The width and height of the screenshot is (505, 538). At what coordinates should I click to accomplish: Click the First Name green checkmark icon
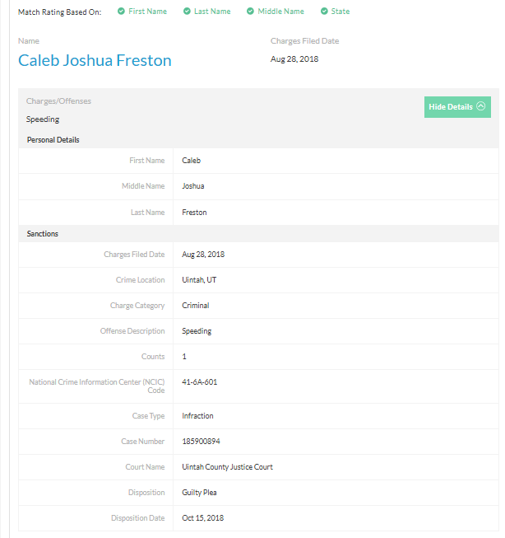coord(121,12)
